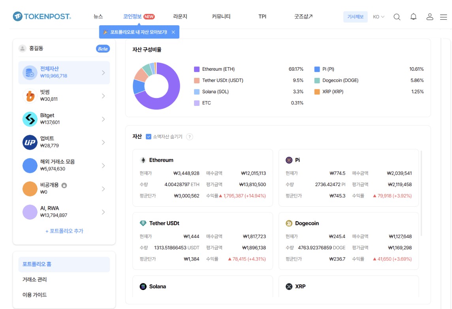Close the 포트폴리오로 내 자산 모아보기 tooltip
The width and height of the screenshot is (452, 309).
(173, 32)
